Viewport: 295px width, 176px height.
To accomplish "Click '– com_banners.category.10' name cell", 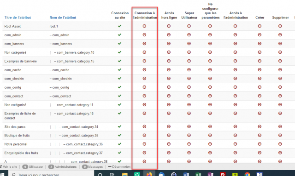I will click(74, 52).
